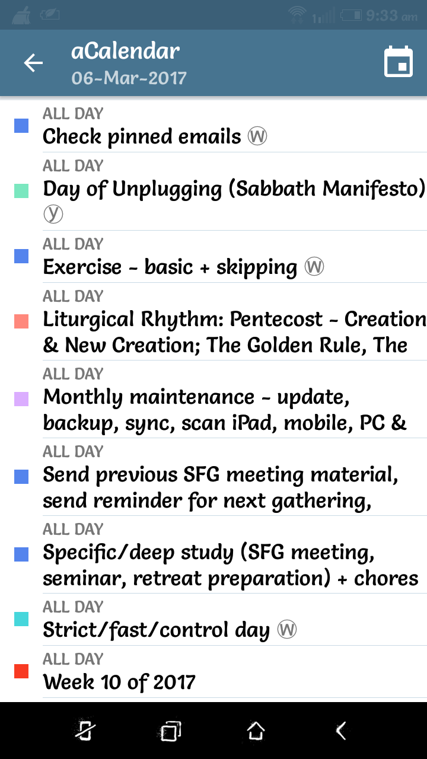Tap the 06-Mar-2017 date subtitle
The width and height of the screenshot is (427, 759).
[x=129, y=78]
